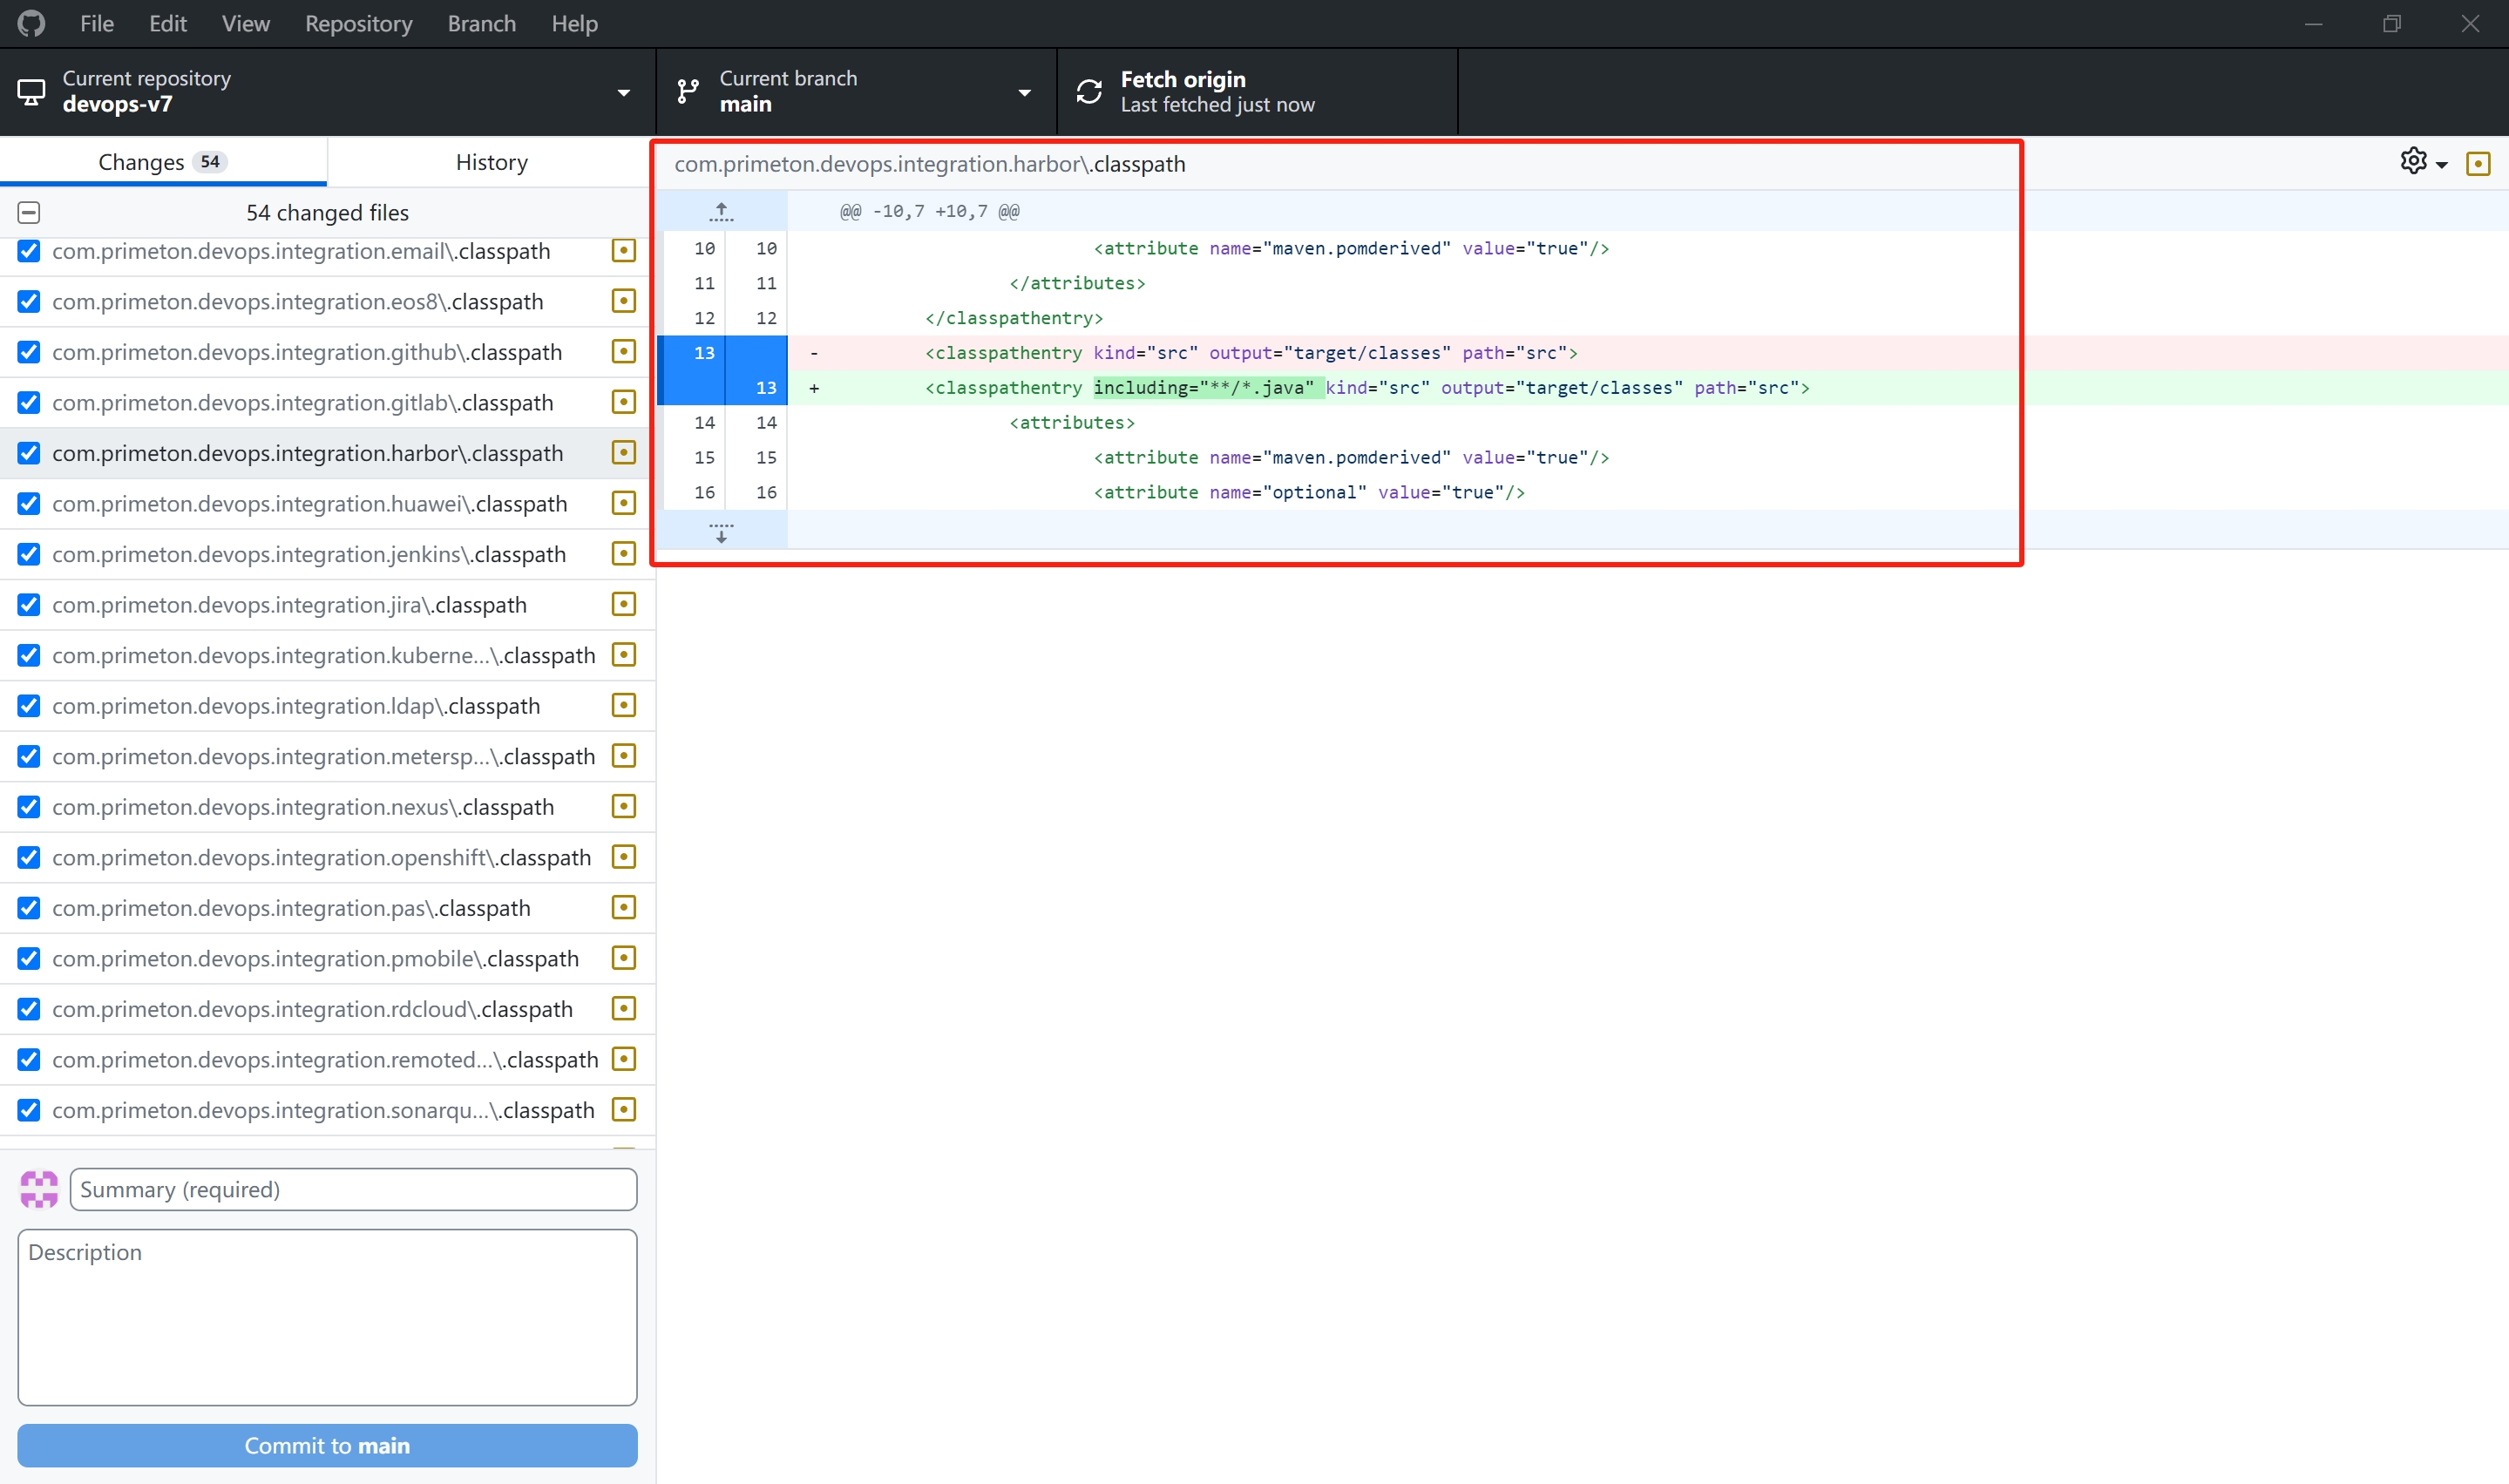The width and height of the screenshot is (2509, 1484).
Task: Click the avatar icon beside the Summary field
Action: (x=38, y=1189)
